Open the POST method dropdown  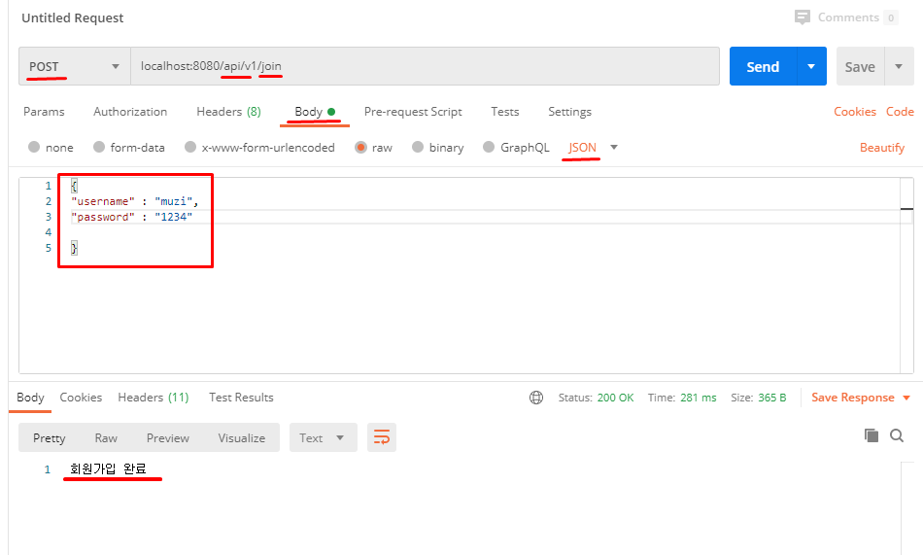tap(75, 66)
